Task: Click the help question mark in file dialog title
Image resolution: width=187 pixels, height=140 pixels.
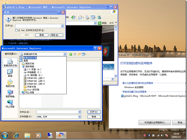Action: (96, 48)
